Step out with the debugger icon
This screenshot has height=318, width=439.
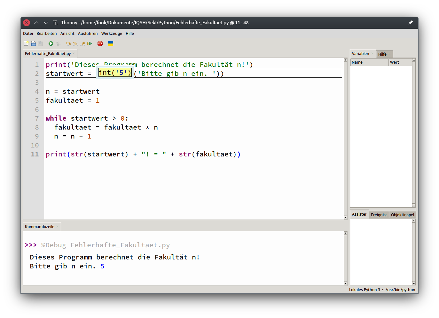tap(82, 44)
